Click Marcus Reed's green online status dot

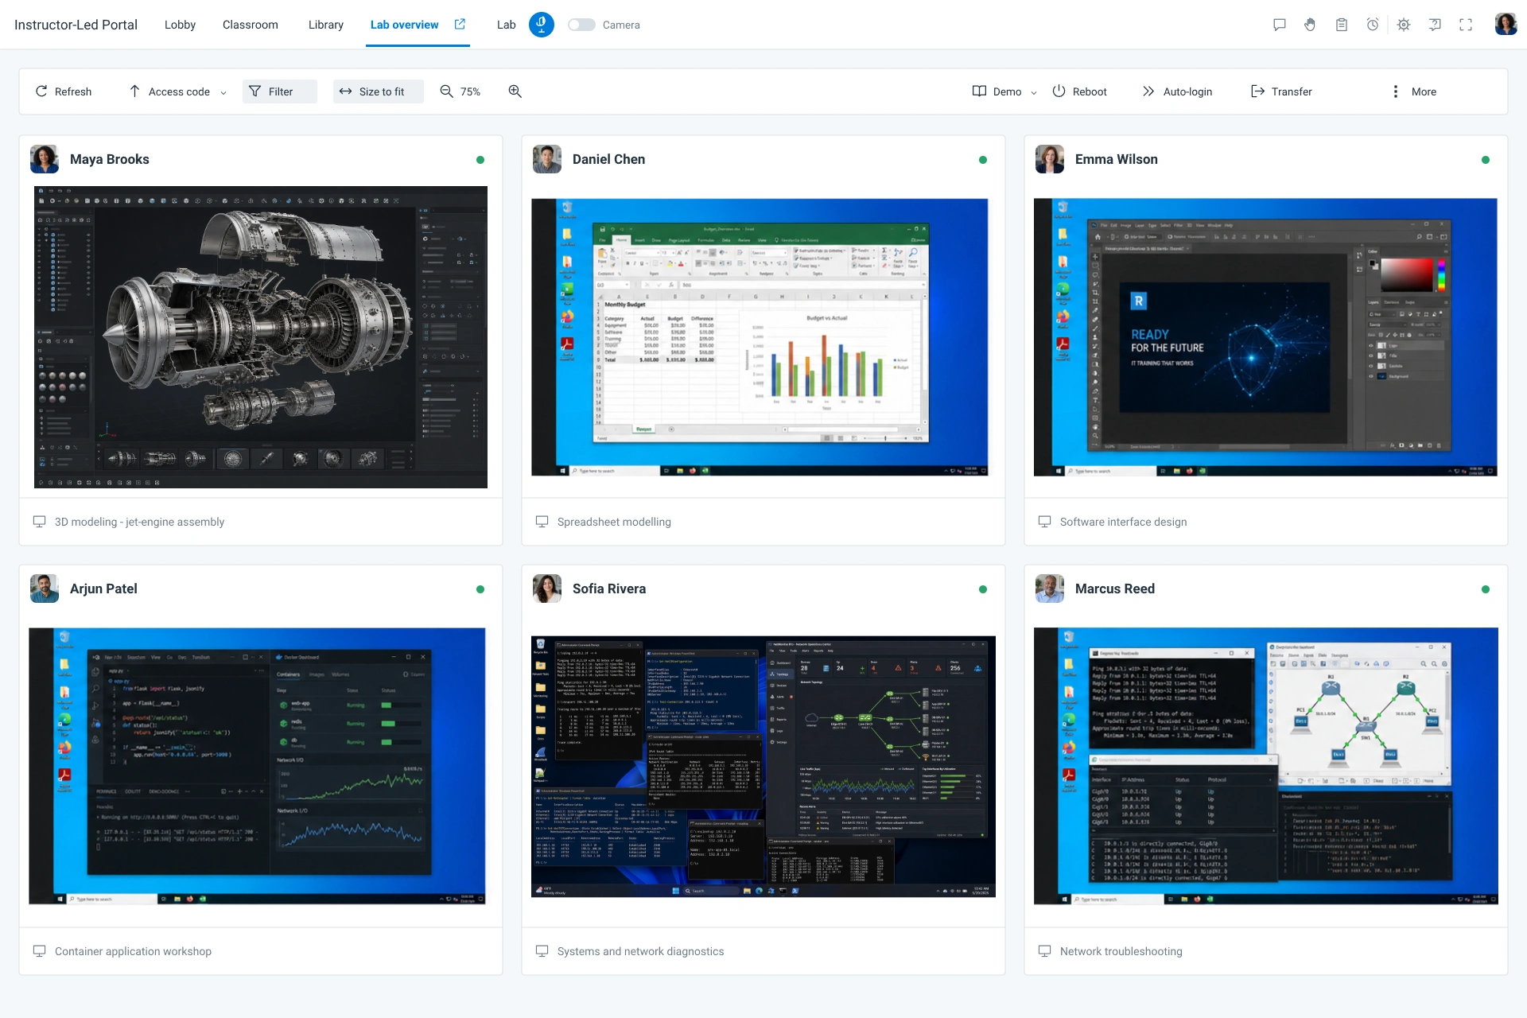click(x=1486, y=589)
